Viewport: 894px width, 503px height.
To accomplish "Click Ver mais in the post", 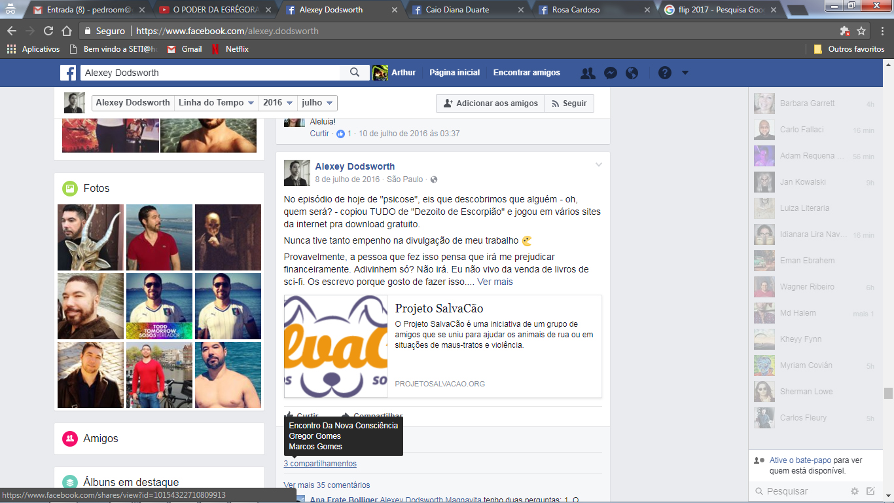I will point(495,282).
